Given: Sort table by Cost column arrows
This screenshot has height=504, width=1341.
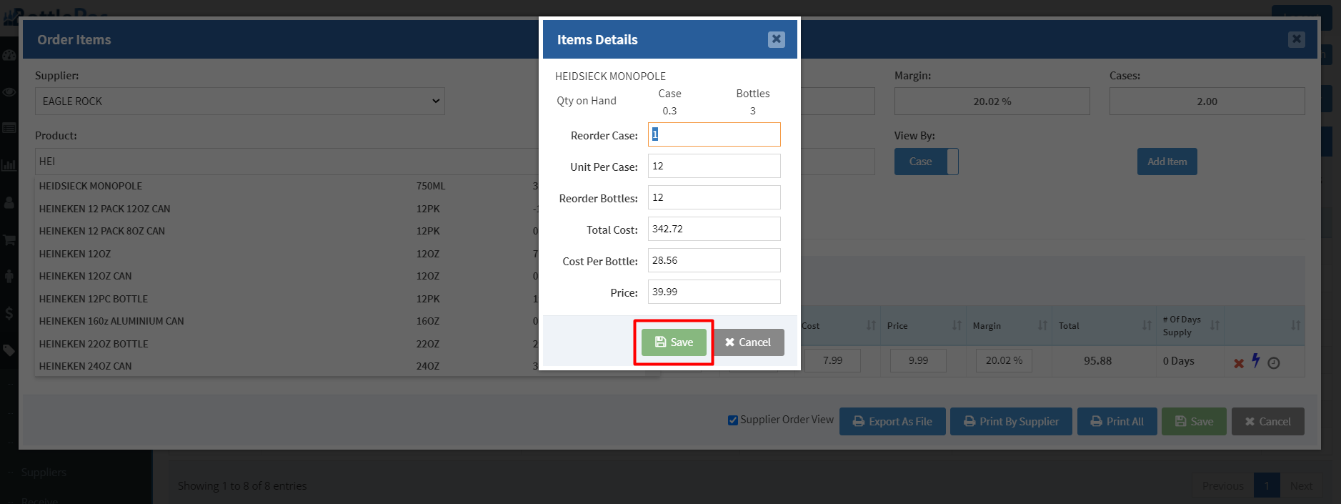Looking at the screenshot, I should tap(871, 325).
